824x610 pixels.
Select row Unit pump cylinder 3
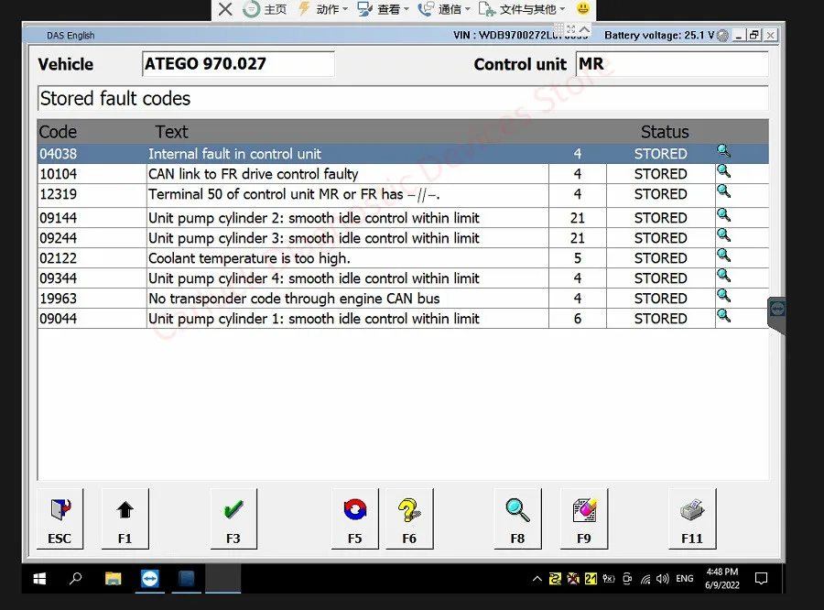403,238
